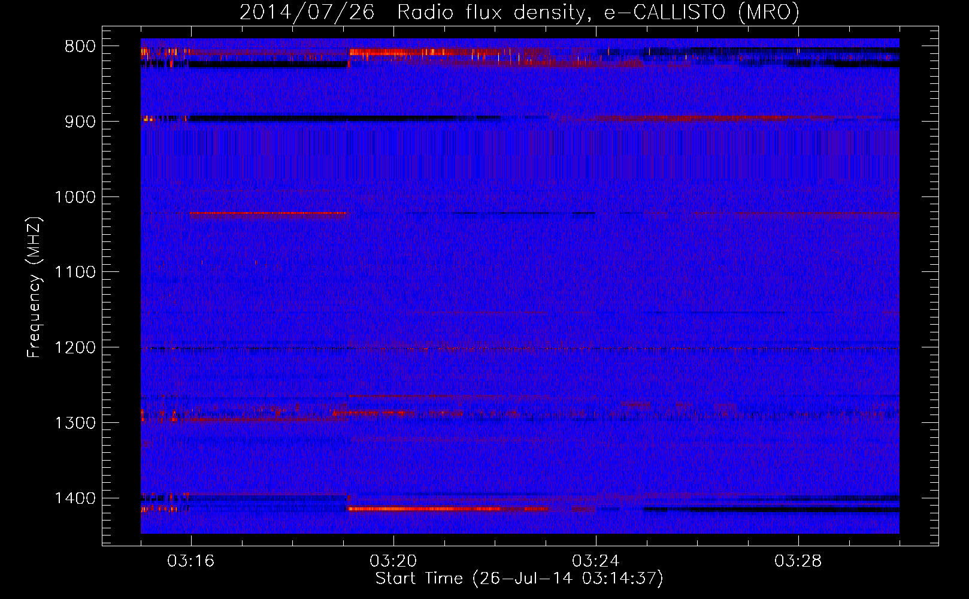Image resolution: width=969 pixels, height=599 pixels.
Task: Select the 1400 frequency tick label
Action: [x=75, y=498]
